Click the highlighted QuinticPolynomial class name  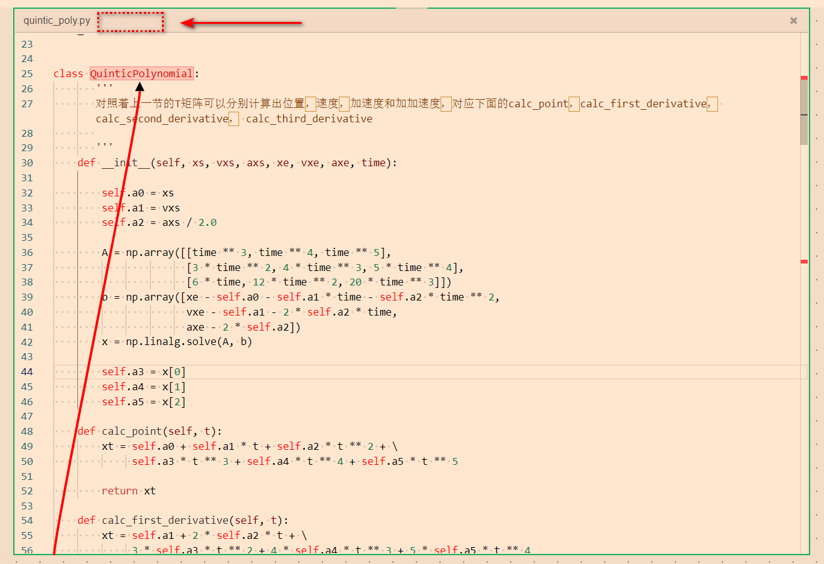point(142,74)
